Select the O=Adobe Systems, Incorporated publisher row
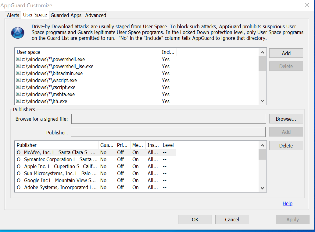 (96, 187)
